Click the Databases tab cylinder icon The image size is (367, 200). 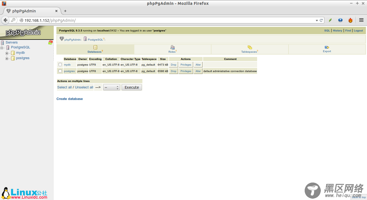tap(95, 47)
